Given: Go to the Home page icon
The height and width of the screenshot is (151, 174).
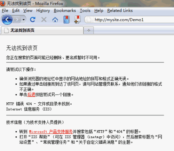Looking at the screenshot, I should coord(55,19).
